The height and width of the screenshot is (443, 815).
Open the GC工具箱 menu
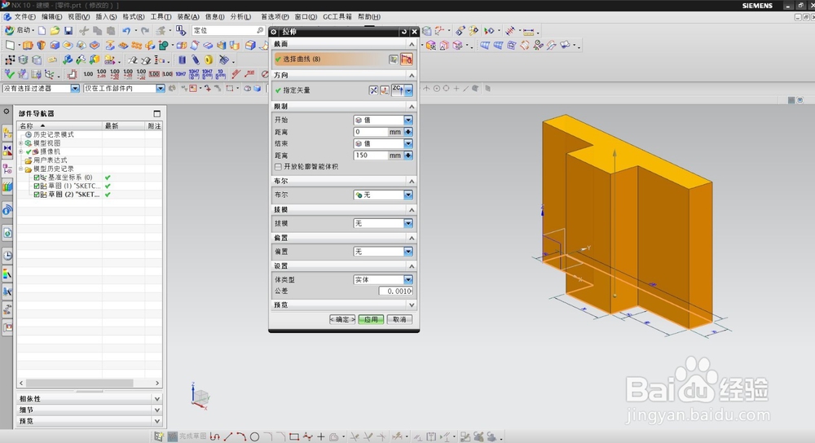pos(337,16)
